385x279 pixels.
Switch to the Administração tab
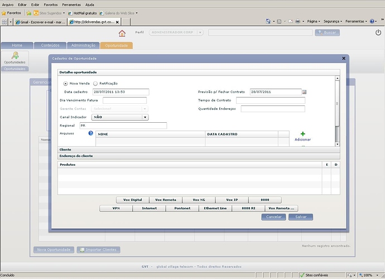84,45
